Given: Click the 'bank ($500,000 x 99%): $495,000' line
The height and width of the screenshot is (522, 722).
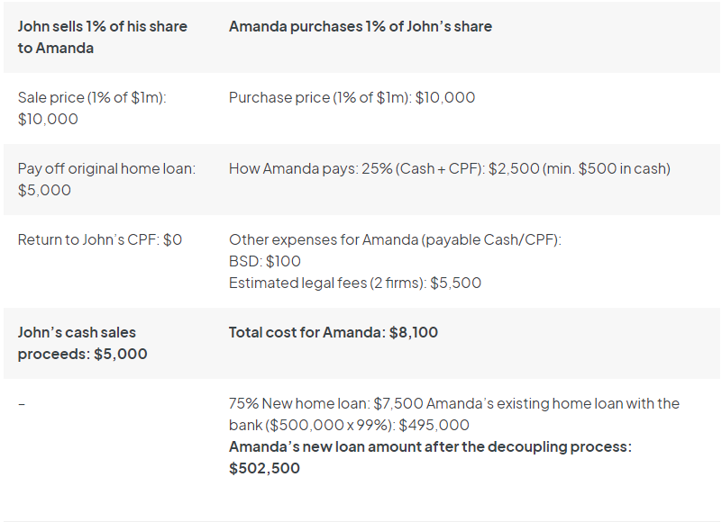Looking at the screenshot, I should click(x=349, y=425).
